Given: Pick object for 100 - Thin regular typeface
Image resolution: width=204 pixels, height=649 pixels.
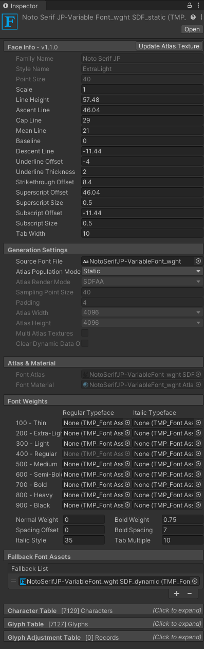Looking at the screenshot, I should click(x=127, y=423).
